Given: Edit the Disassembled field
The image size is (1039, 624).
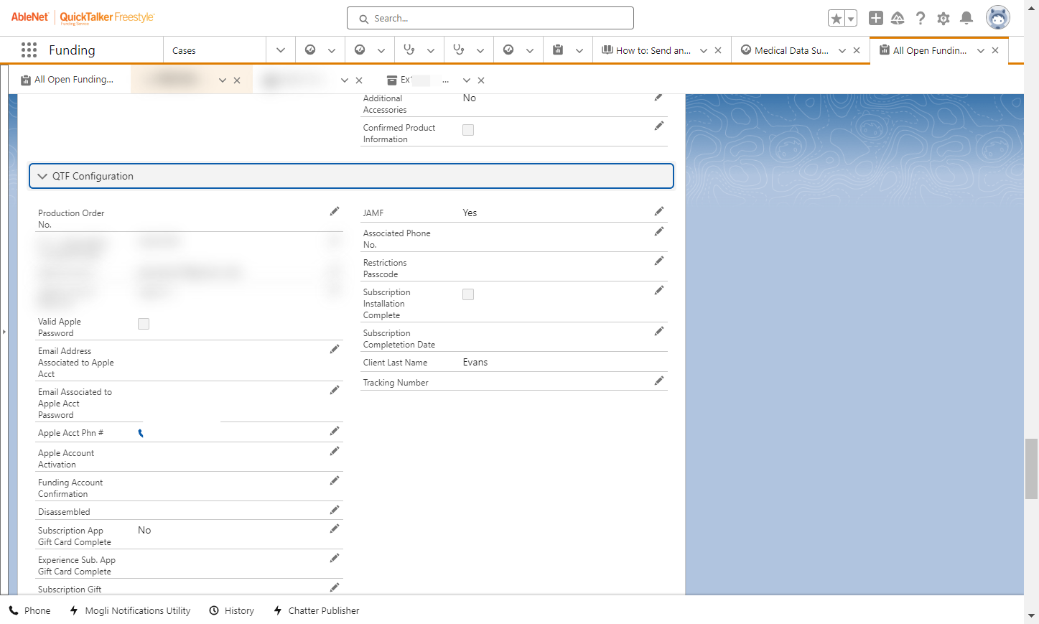Looking at the screenshot, I should tap(334, 511).
